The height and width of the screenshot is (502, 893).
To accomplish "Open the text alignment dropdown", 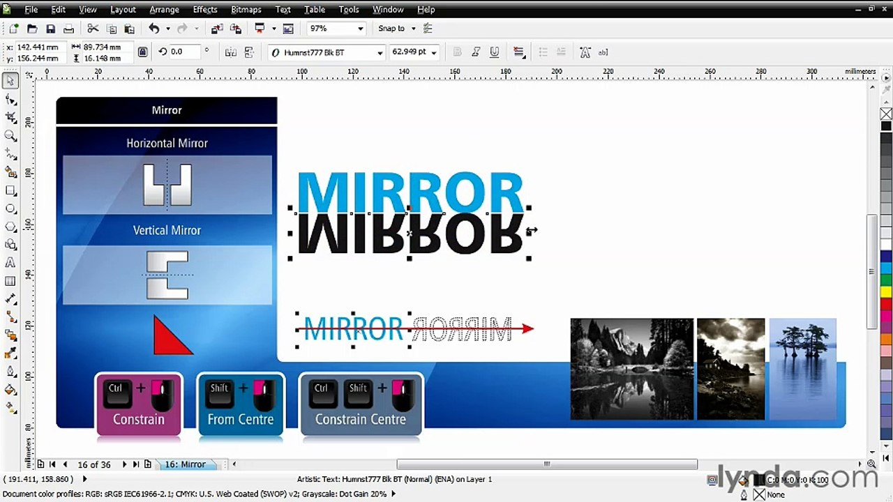I will click(x=519, y=52).
